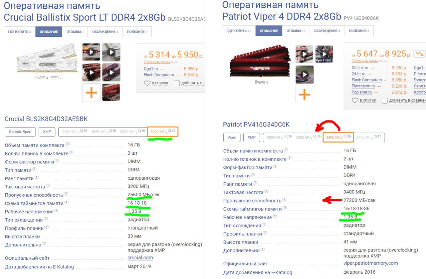Open help icon beside Patriot Тип памяти
426x279 pixels.
253,175
